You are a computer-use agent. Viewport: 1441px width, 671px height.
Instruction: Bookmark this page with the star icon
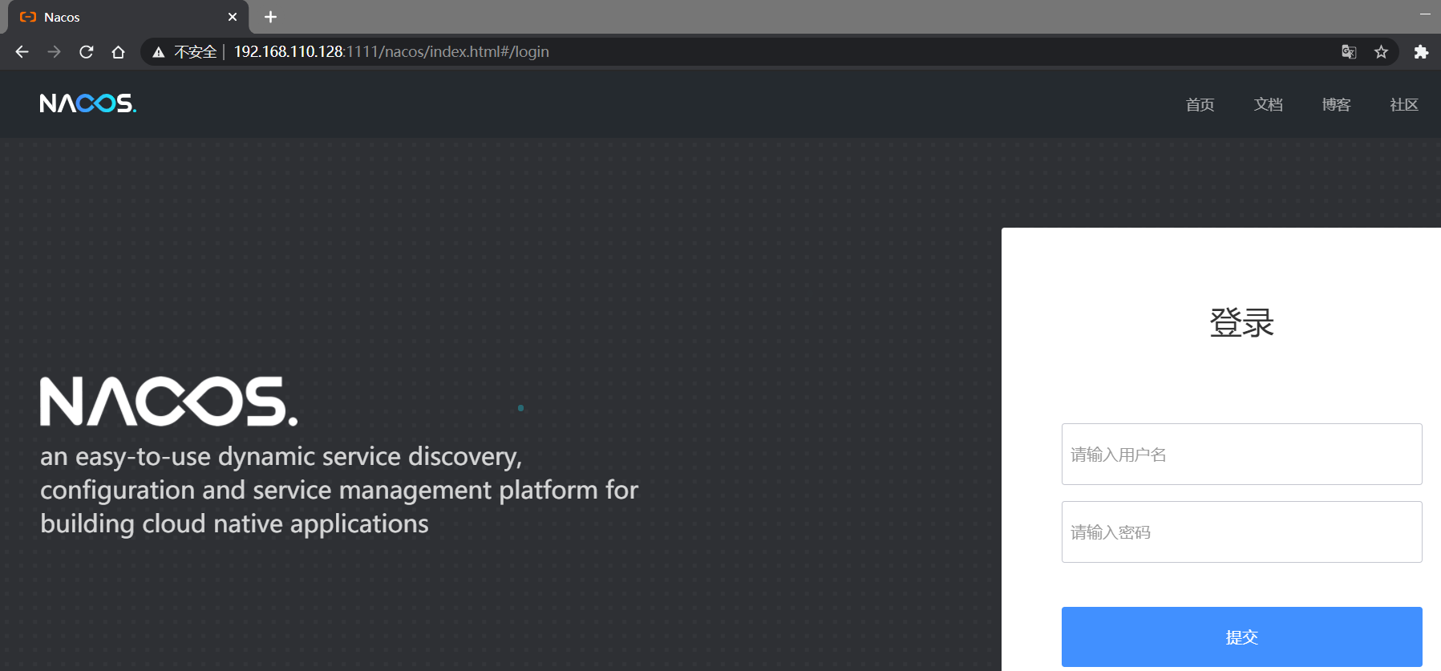pyautogui.click(x=1381, y=52)
